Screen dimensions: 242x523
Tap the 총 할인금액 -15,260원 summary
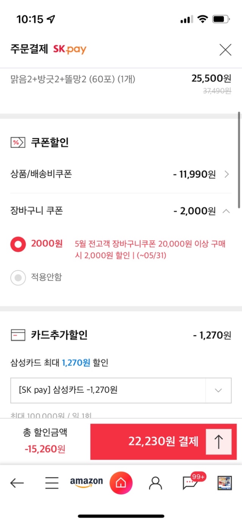45,441
